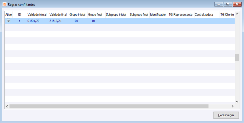Image resolution: width=244 pixels, height=123 pixels.
Task: Click the horizontal scrollbar thumb
Action: point(109,106)
